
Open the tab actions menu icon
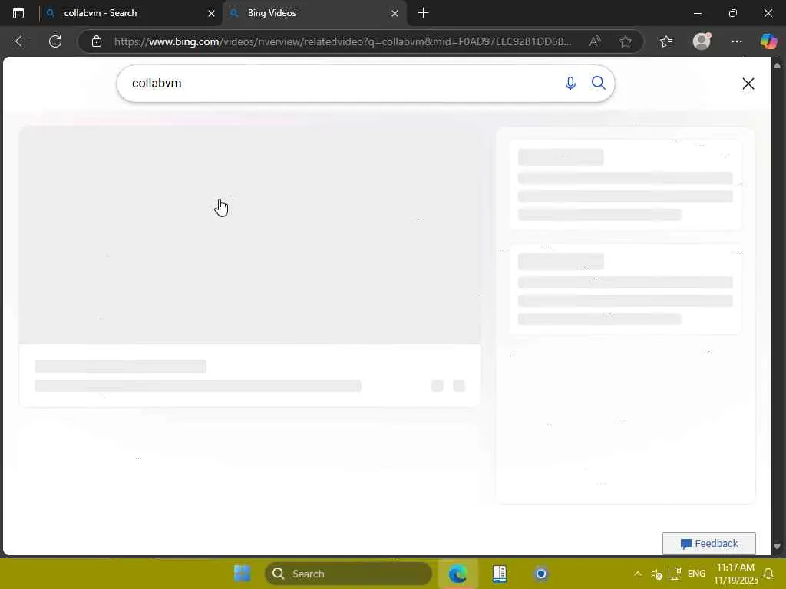[x=18, y=13]
